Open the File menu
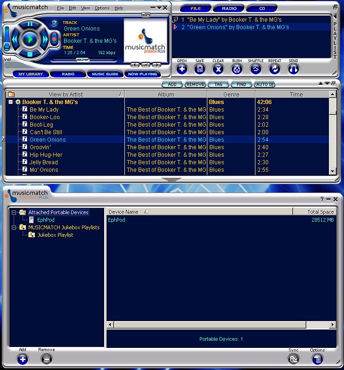Image resolution: width=344 pixels, height=370 pixels. (60, 8)
